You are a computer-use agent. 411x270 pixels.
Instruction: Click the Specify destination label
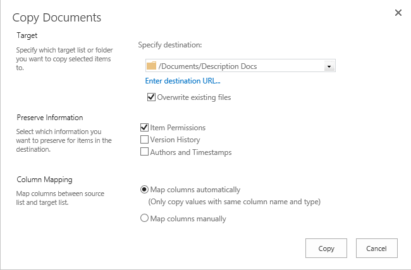click(x=169, y=45)
